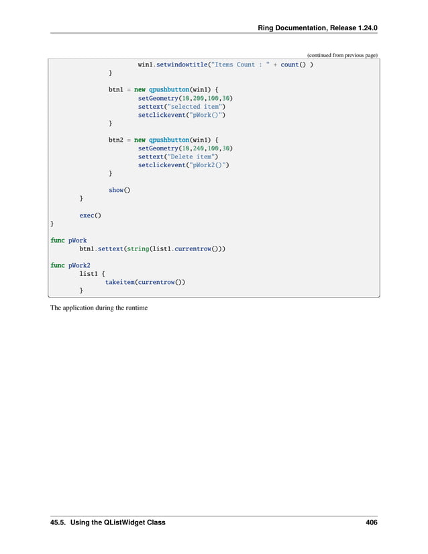Viewport: 428px width, 554px height.
Task: Click the 'btn2 = new qpushbutton(win1) {' line
Action: pos(164,140)
